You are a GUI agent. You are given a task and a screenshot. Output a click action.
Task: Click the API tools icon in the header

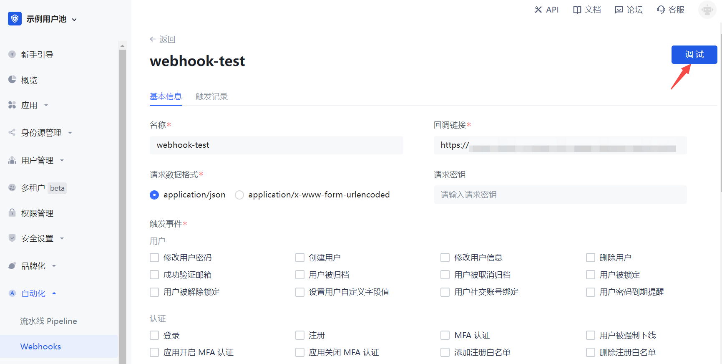tap(538, 10)
